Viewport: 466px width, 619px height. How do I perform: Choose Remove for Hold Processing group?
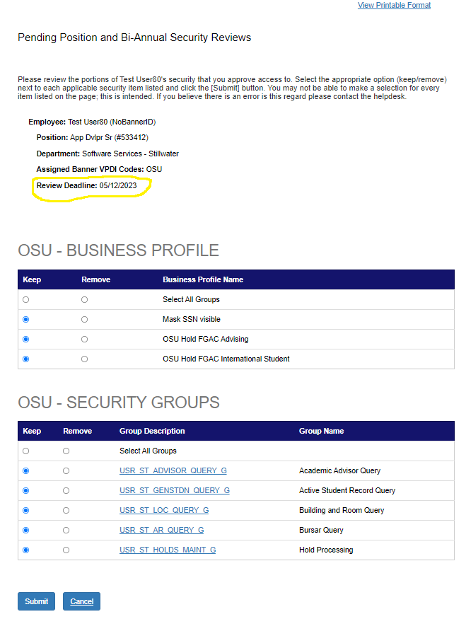66,550
